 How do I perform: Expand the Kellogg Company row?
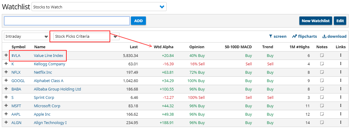[6, 64]
